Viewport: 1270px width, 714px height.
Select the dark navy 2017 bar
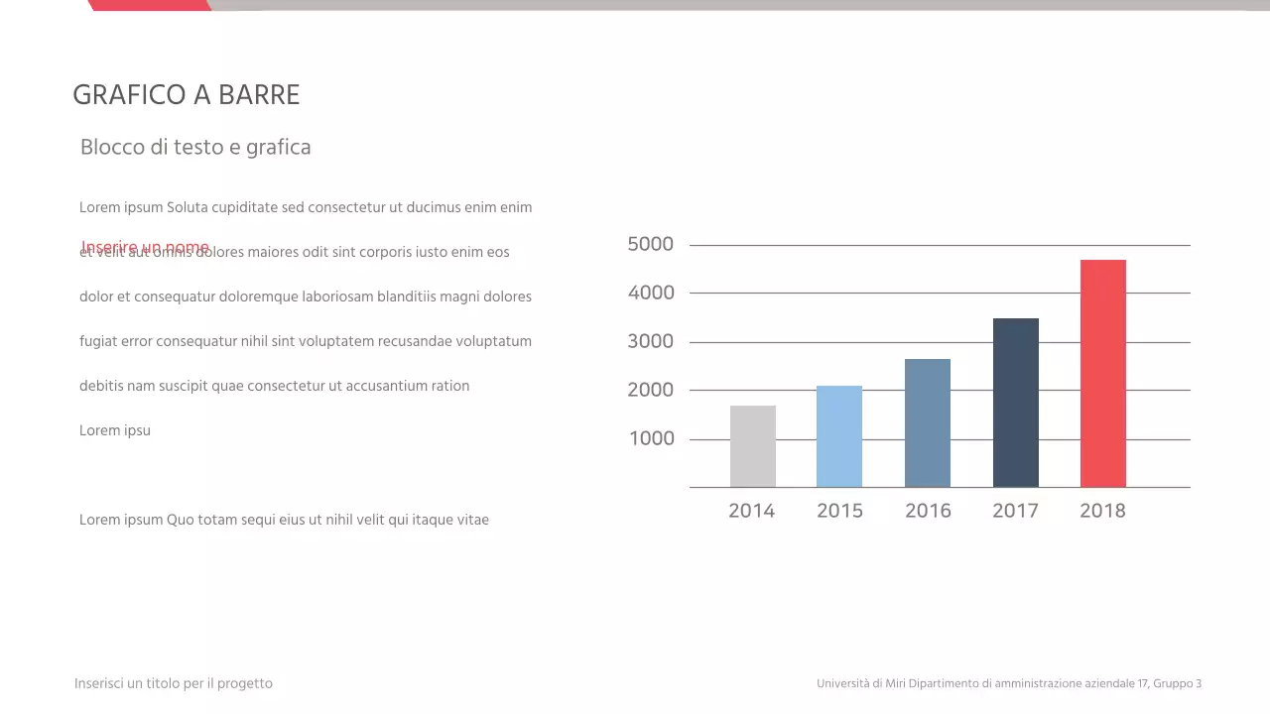click(1015, 403)
